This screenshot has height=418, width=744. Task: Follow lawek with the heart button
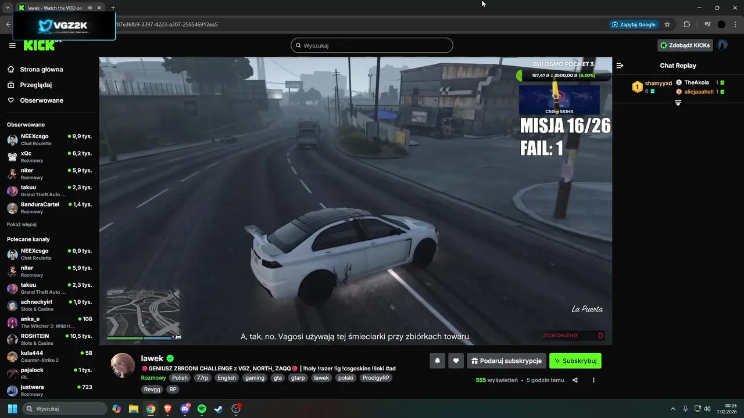(456, 361)
